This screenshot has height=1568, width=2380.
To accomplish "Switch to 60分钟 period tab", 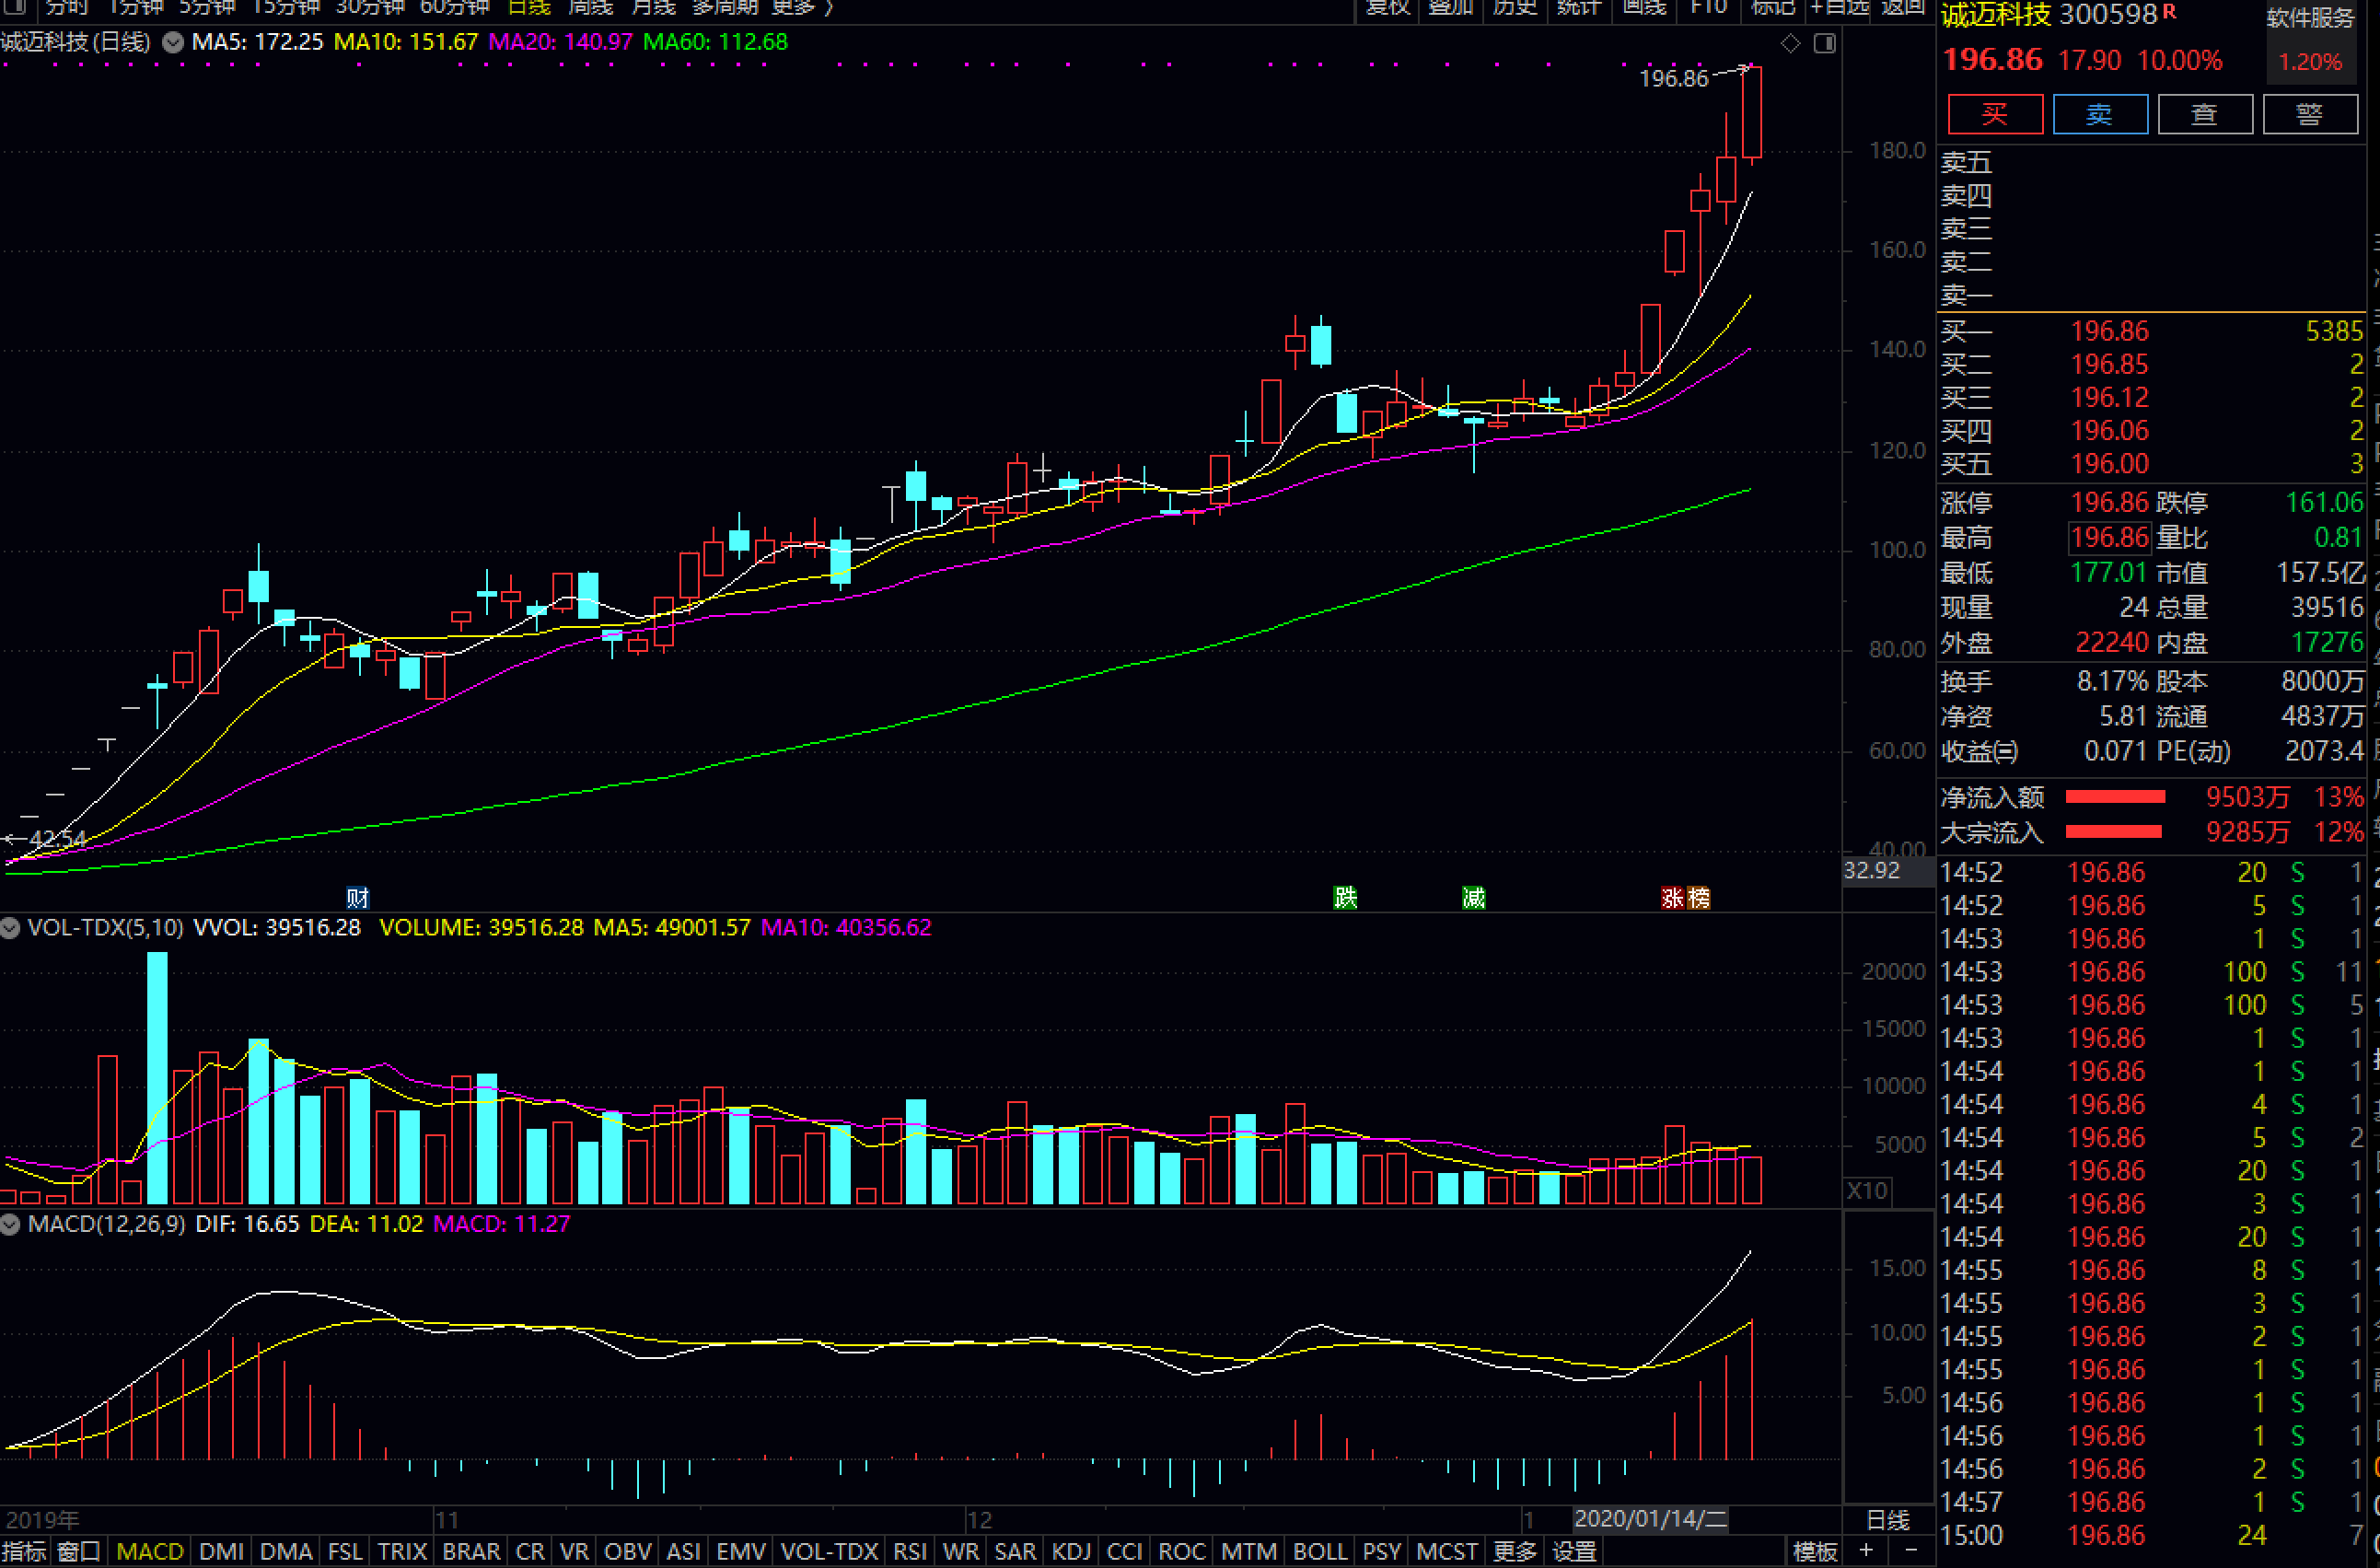I will (454, 7).
